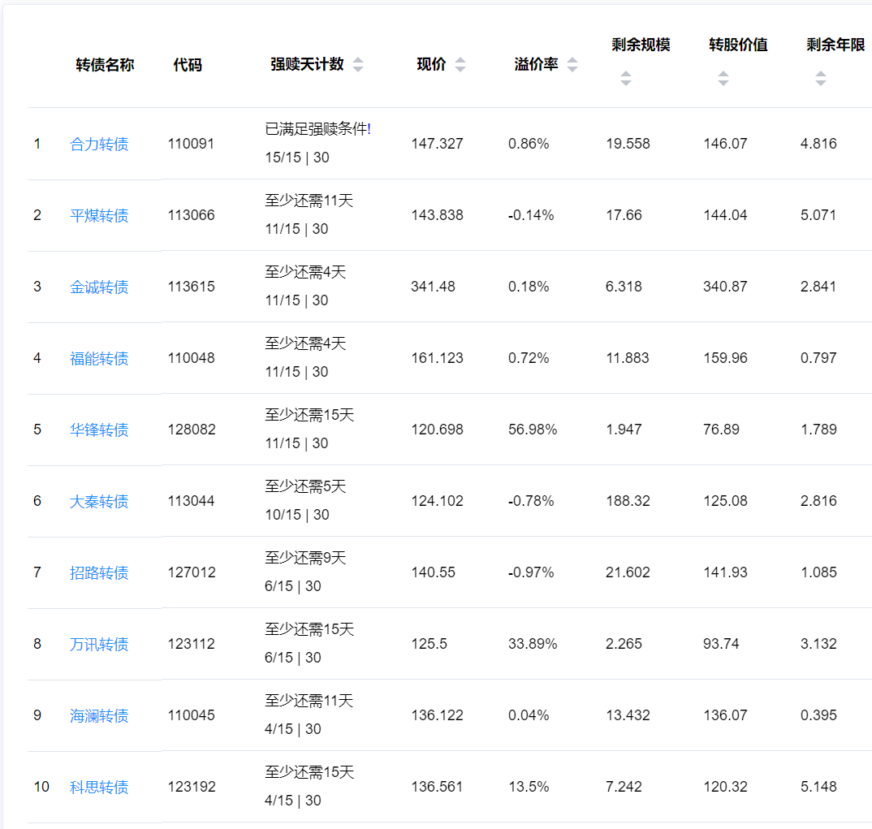Open the 海澜转债 link

coord(99,716)
